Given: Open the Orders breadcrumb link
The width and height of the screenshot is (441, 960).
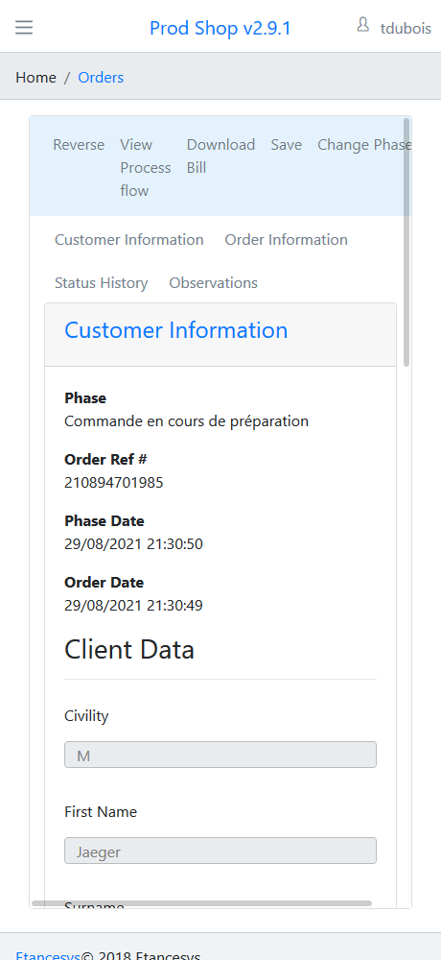Looking at the screenshot, I should tap(101, 78).
